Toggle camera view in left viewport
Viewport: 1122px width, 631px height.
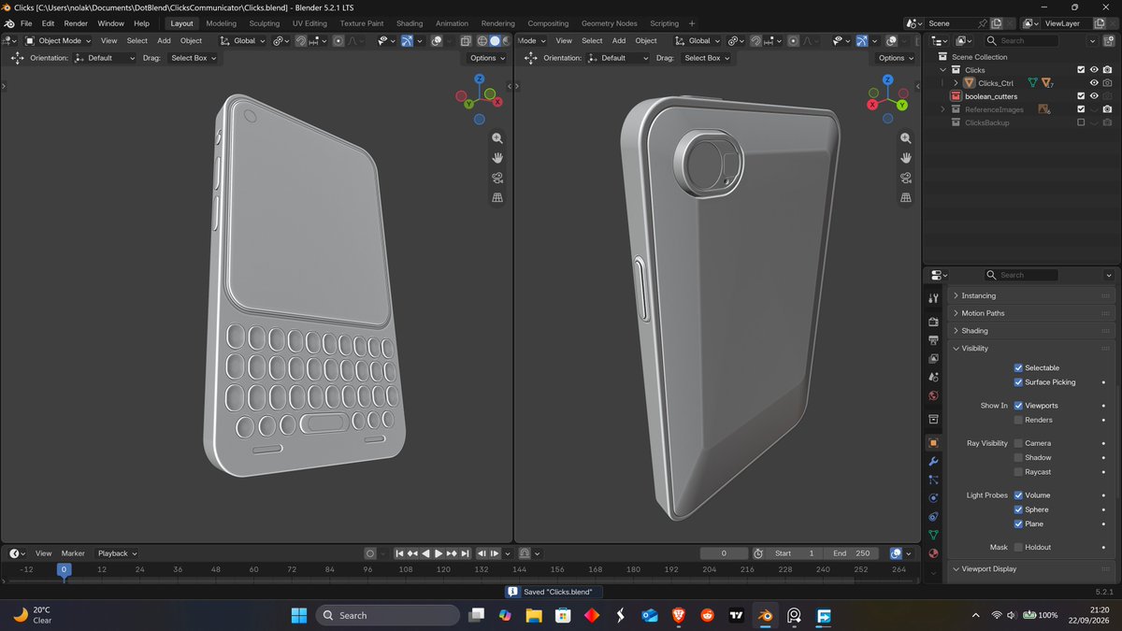(x=498, y=178)
